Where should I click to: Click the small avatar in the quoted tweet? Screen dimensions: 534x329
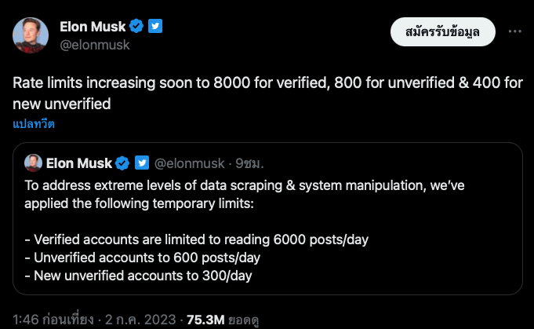click(x=33, y=163)
